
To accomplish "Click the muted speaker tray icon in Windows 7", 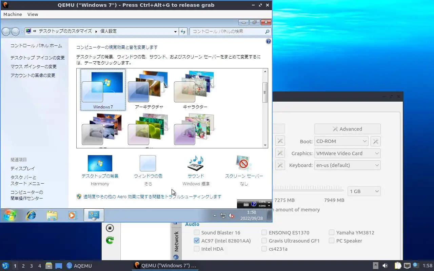I will coord(232,215).
